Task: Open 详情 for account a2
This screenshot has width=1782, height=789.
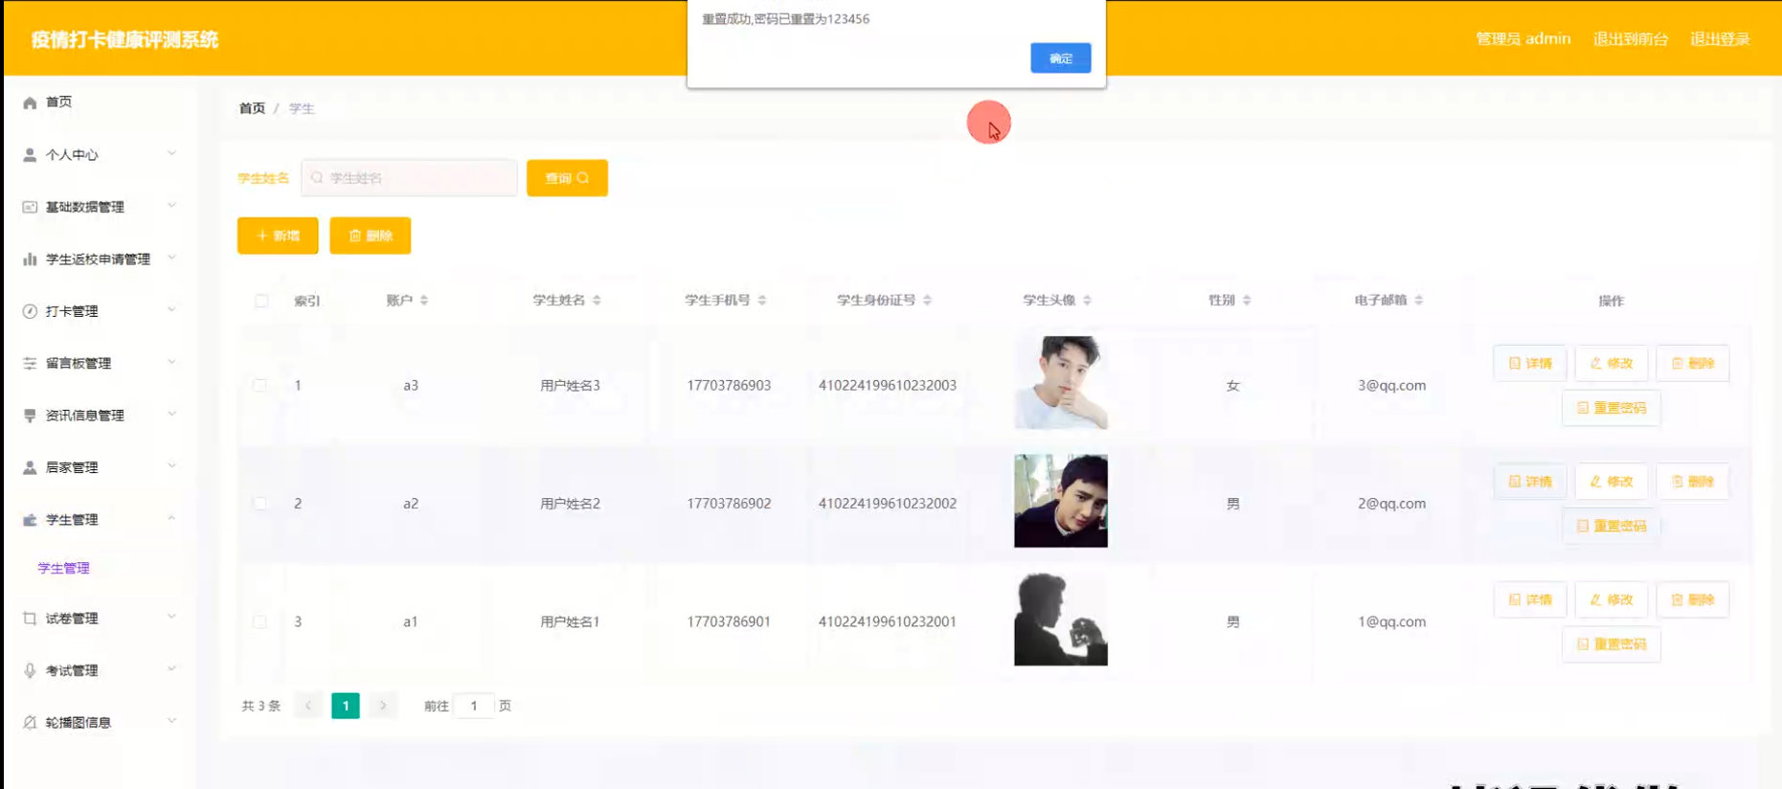Action: (1530, 482)
